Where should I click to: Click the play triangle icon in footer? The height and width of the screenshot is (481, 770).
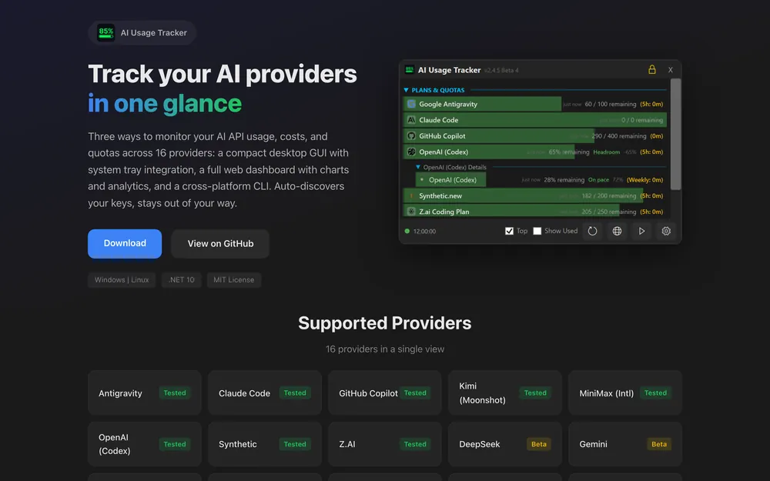pyautogui.click(x=642, y=231)
